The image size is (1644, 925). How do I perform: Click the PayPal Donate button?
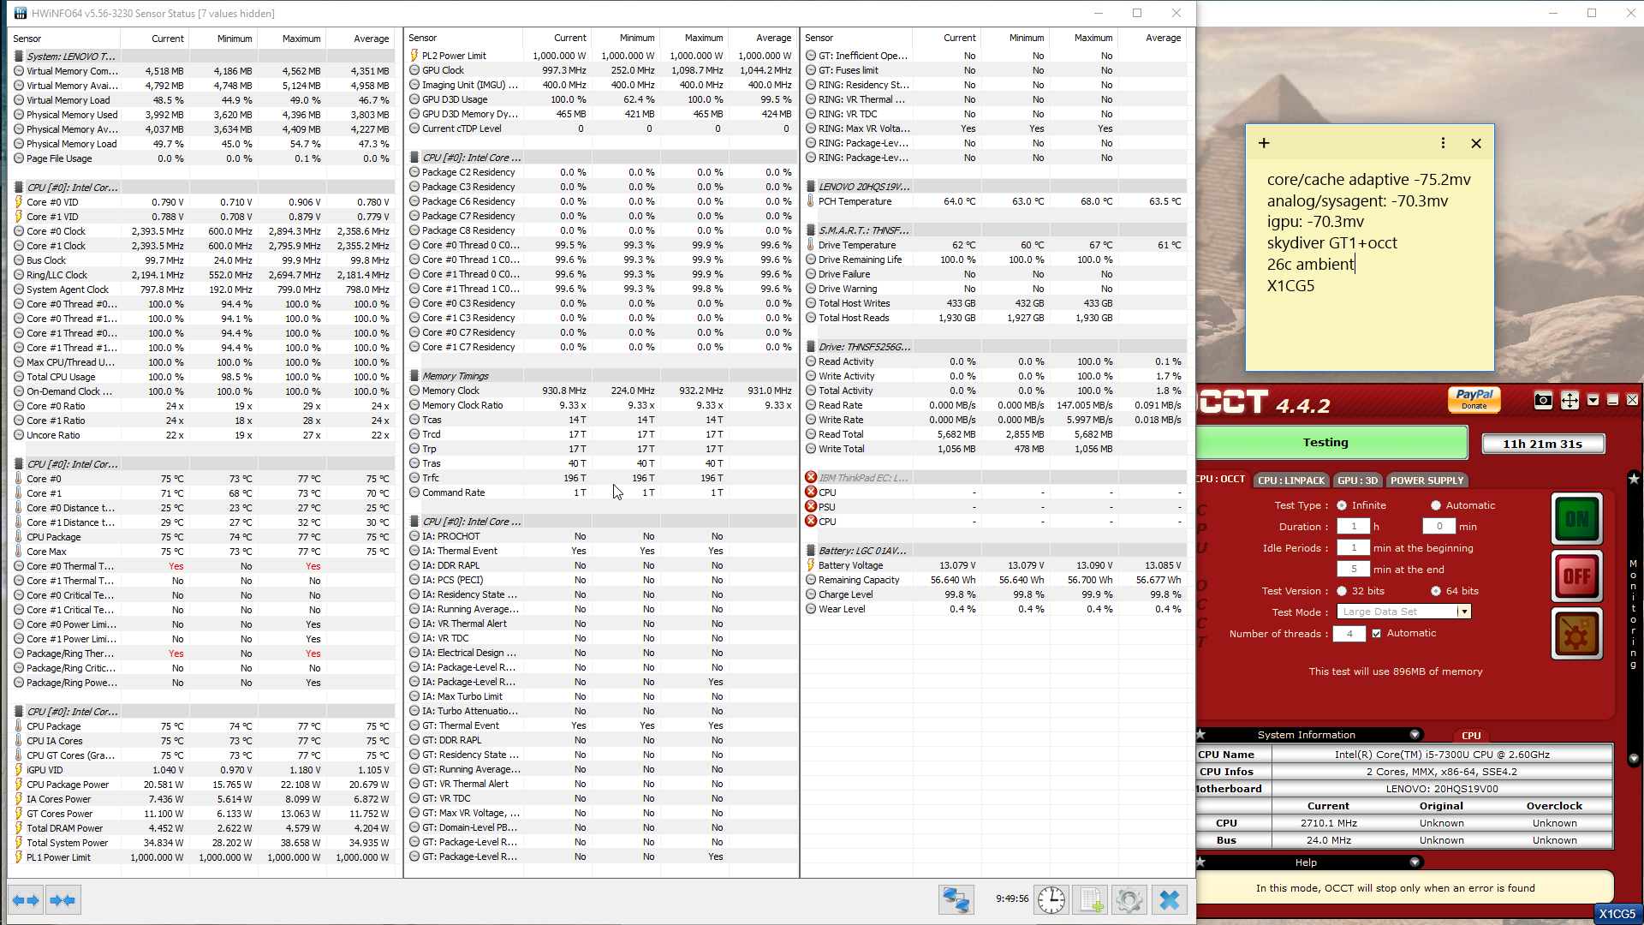pyautogui.click(x=1474, y=400)
